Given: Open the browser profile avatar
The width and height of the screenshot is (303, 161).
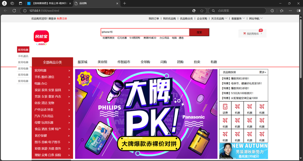Looking at the screenshot, I should (4, 3).
